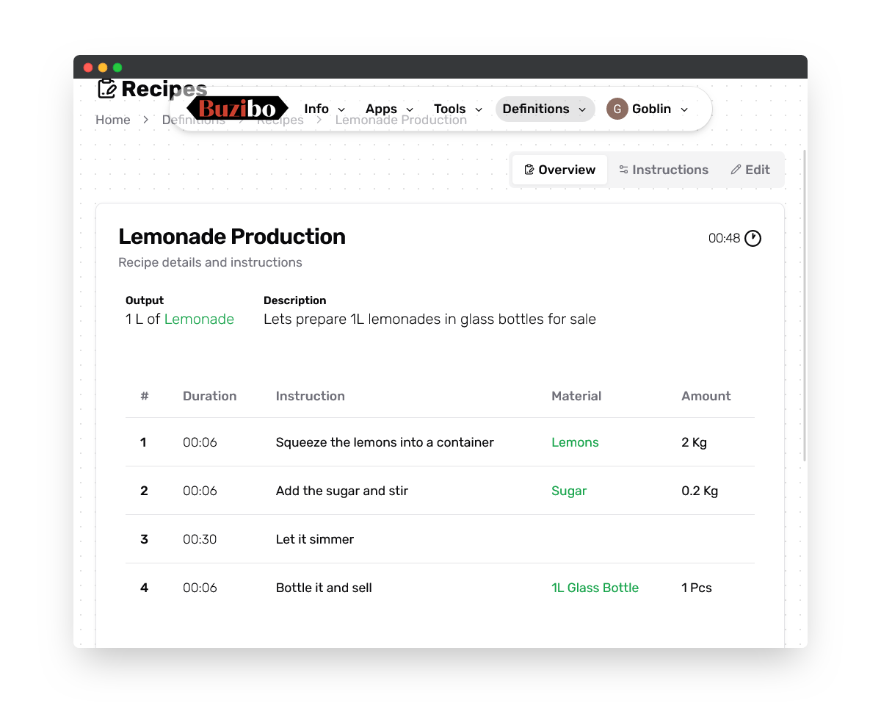Image resolution: width=881 pixels, height=703 pixels.
Task: Switch to the Instructions tab
Action: point(664,170)
